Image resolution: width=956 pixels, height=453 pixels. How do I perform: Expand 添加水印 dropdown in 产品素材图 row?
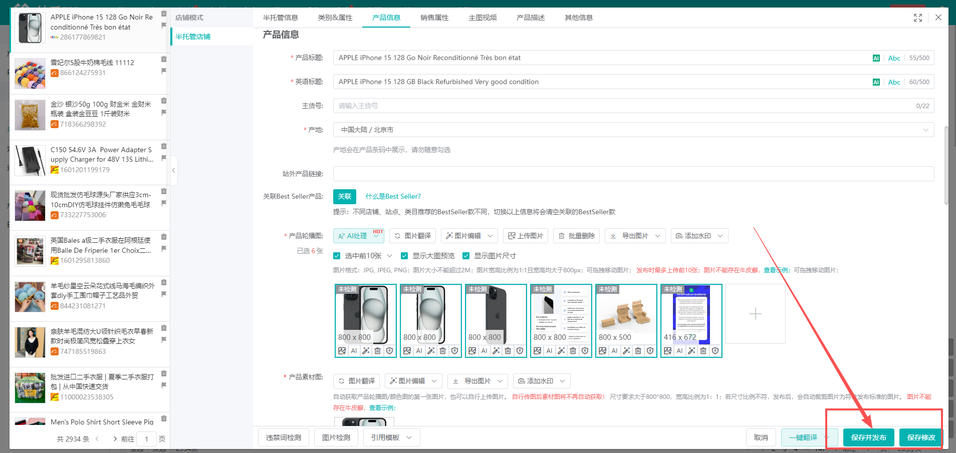pos(562,381)
